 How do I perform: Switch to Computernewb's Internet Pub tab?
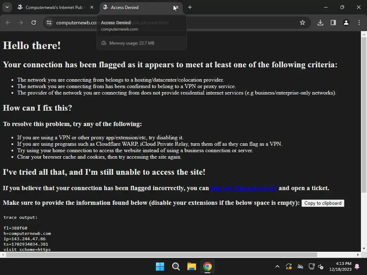(x=54, y=7)
